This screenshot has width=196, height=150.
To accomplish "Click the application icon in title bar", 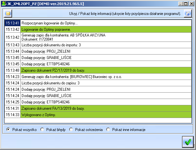I will [4, 4].
